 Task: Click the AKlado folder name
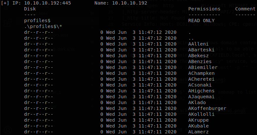[x=197, y=102]
